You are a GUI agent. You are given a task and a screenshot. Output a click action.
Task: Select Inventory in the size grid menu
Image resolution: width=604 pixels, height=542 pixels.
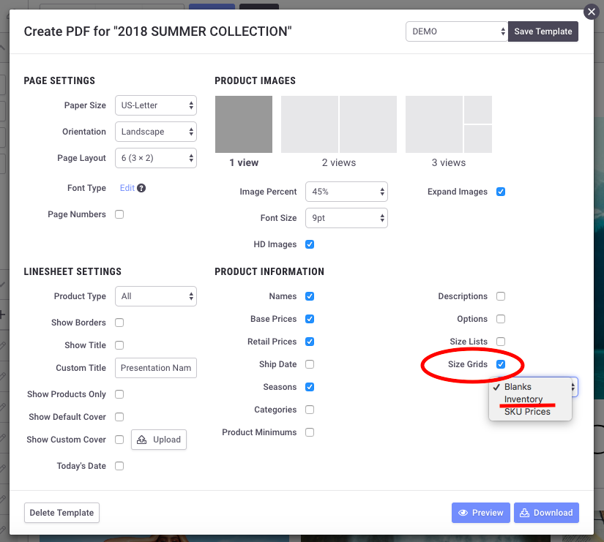tap(523, 399)
